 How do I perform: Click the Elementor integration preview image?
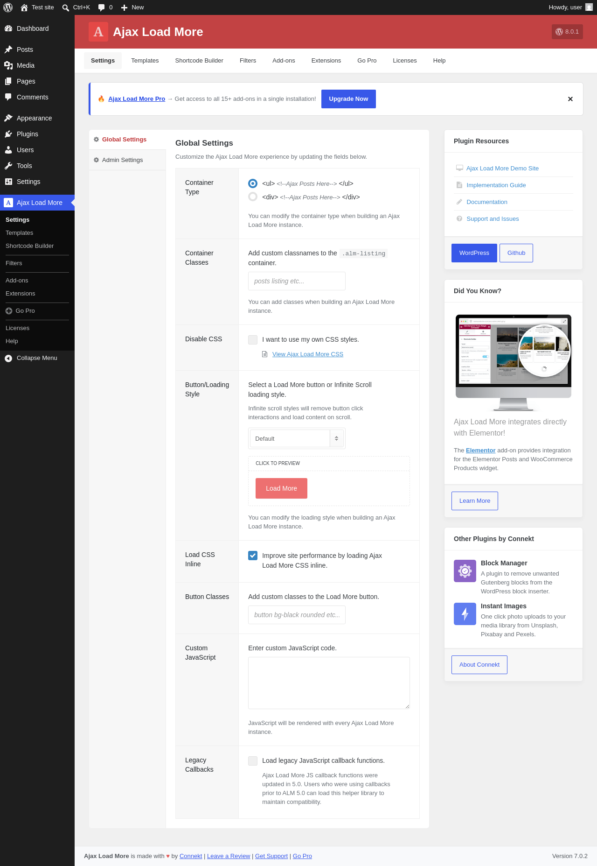click(x=514, y=362)
